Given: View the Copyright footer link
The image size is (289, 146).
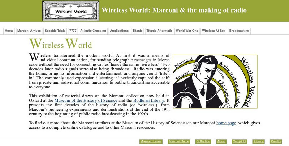Looking at the screenshot, I should pos(240,141).
